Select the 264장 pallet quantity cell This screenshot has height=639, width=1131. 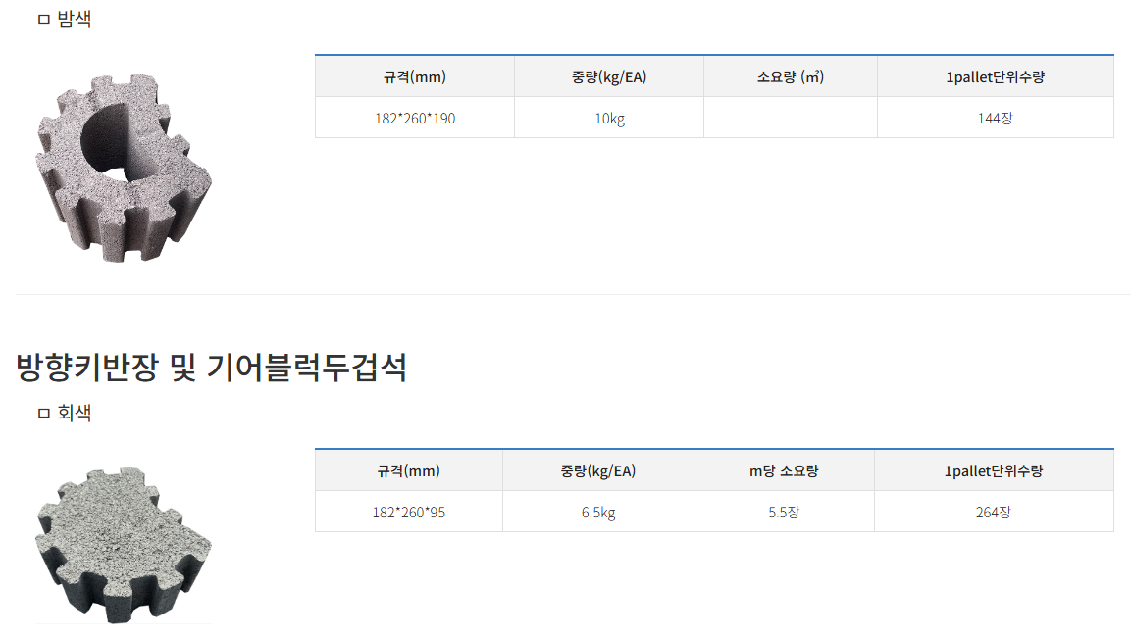(994, 512)
